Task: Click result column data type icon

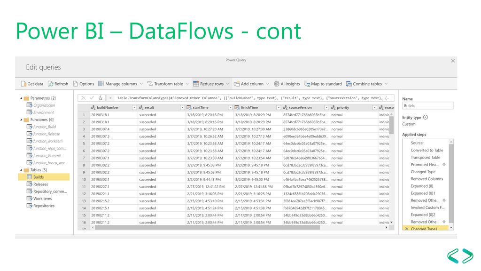Action: click(x=141, y=108)
